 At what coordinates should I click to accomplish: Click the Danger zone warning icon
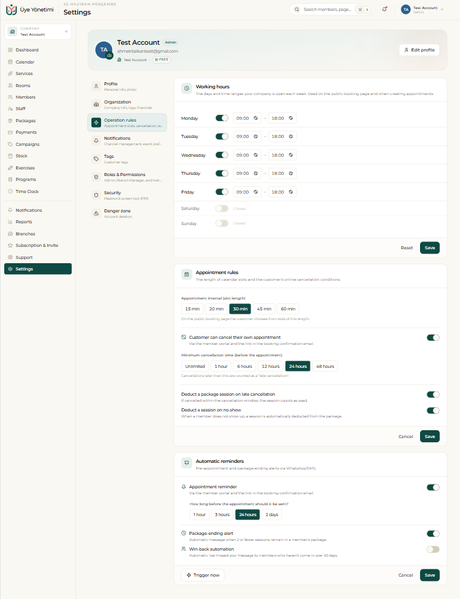coord(96,213)
